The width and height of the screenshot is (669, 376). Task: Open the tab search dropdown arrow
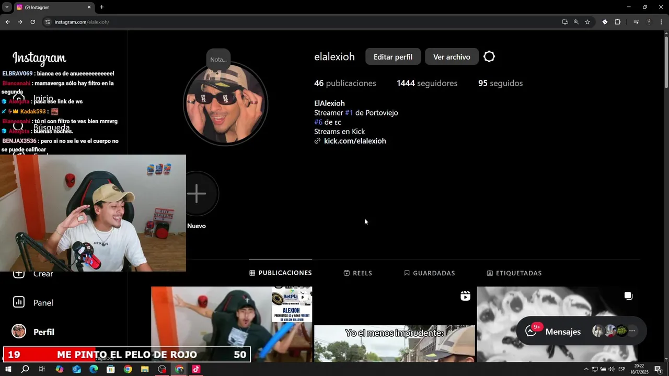(7, 7)
